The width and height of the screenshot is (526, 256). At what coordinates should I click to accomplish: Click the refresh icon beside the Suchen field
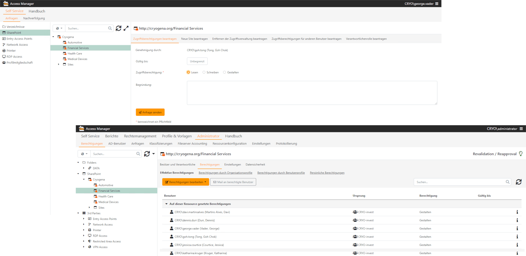(x=118, y=28)
